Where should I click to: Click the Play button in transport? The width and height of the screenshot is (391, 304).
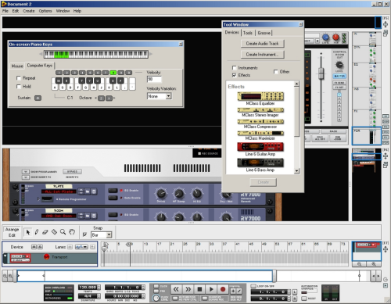pos(211,289)
